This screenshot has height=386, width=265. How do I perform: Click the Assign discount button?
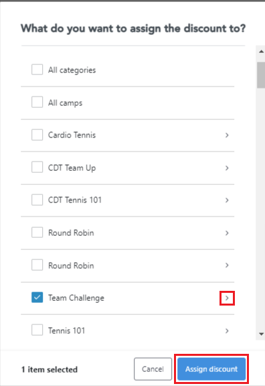pyautogui.click(x=211, y=369)
